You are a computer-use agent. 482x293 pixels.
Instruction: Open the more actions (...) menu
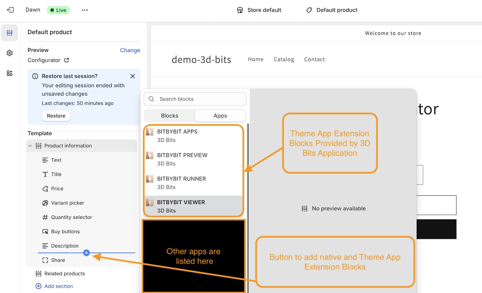coord(84,10)
